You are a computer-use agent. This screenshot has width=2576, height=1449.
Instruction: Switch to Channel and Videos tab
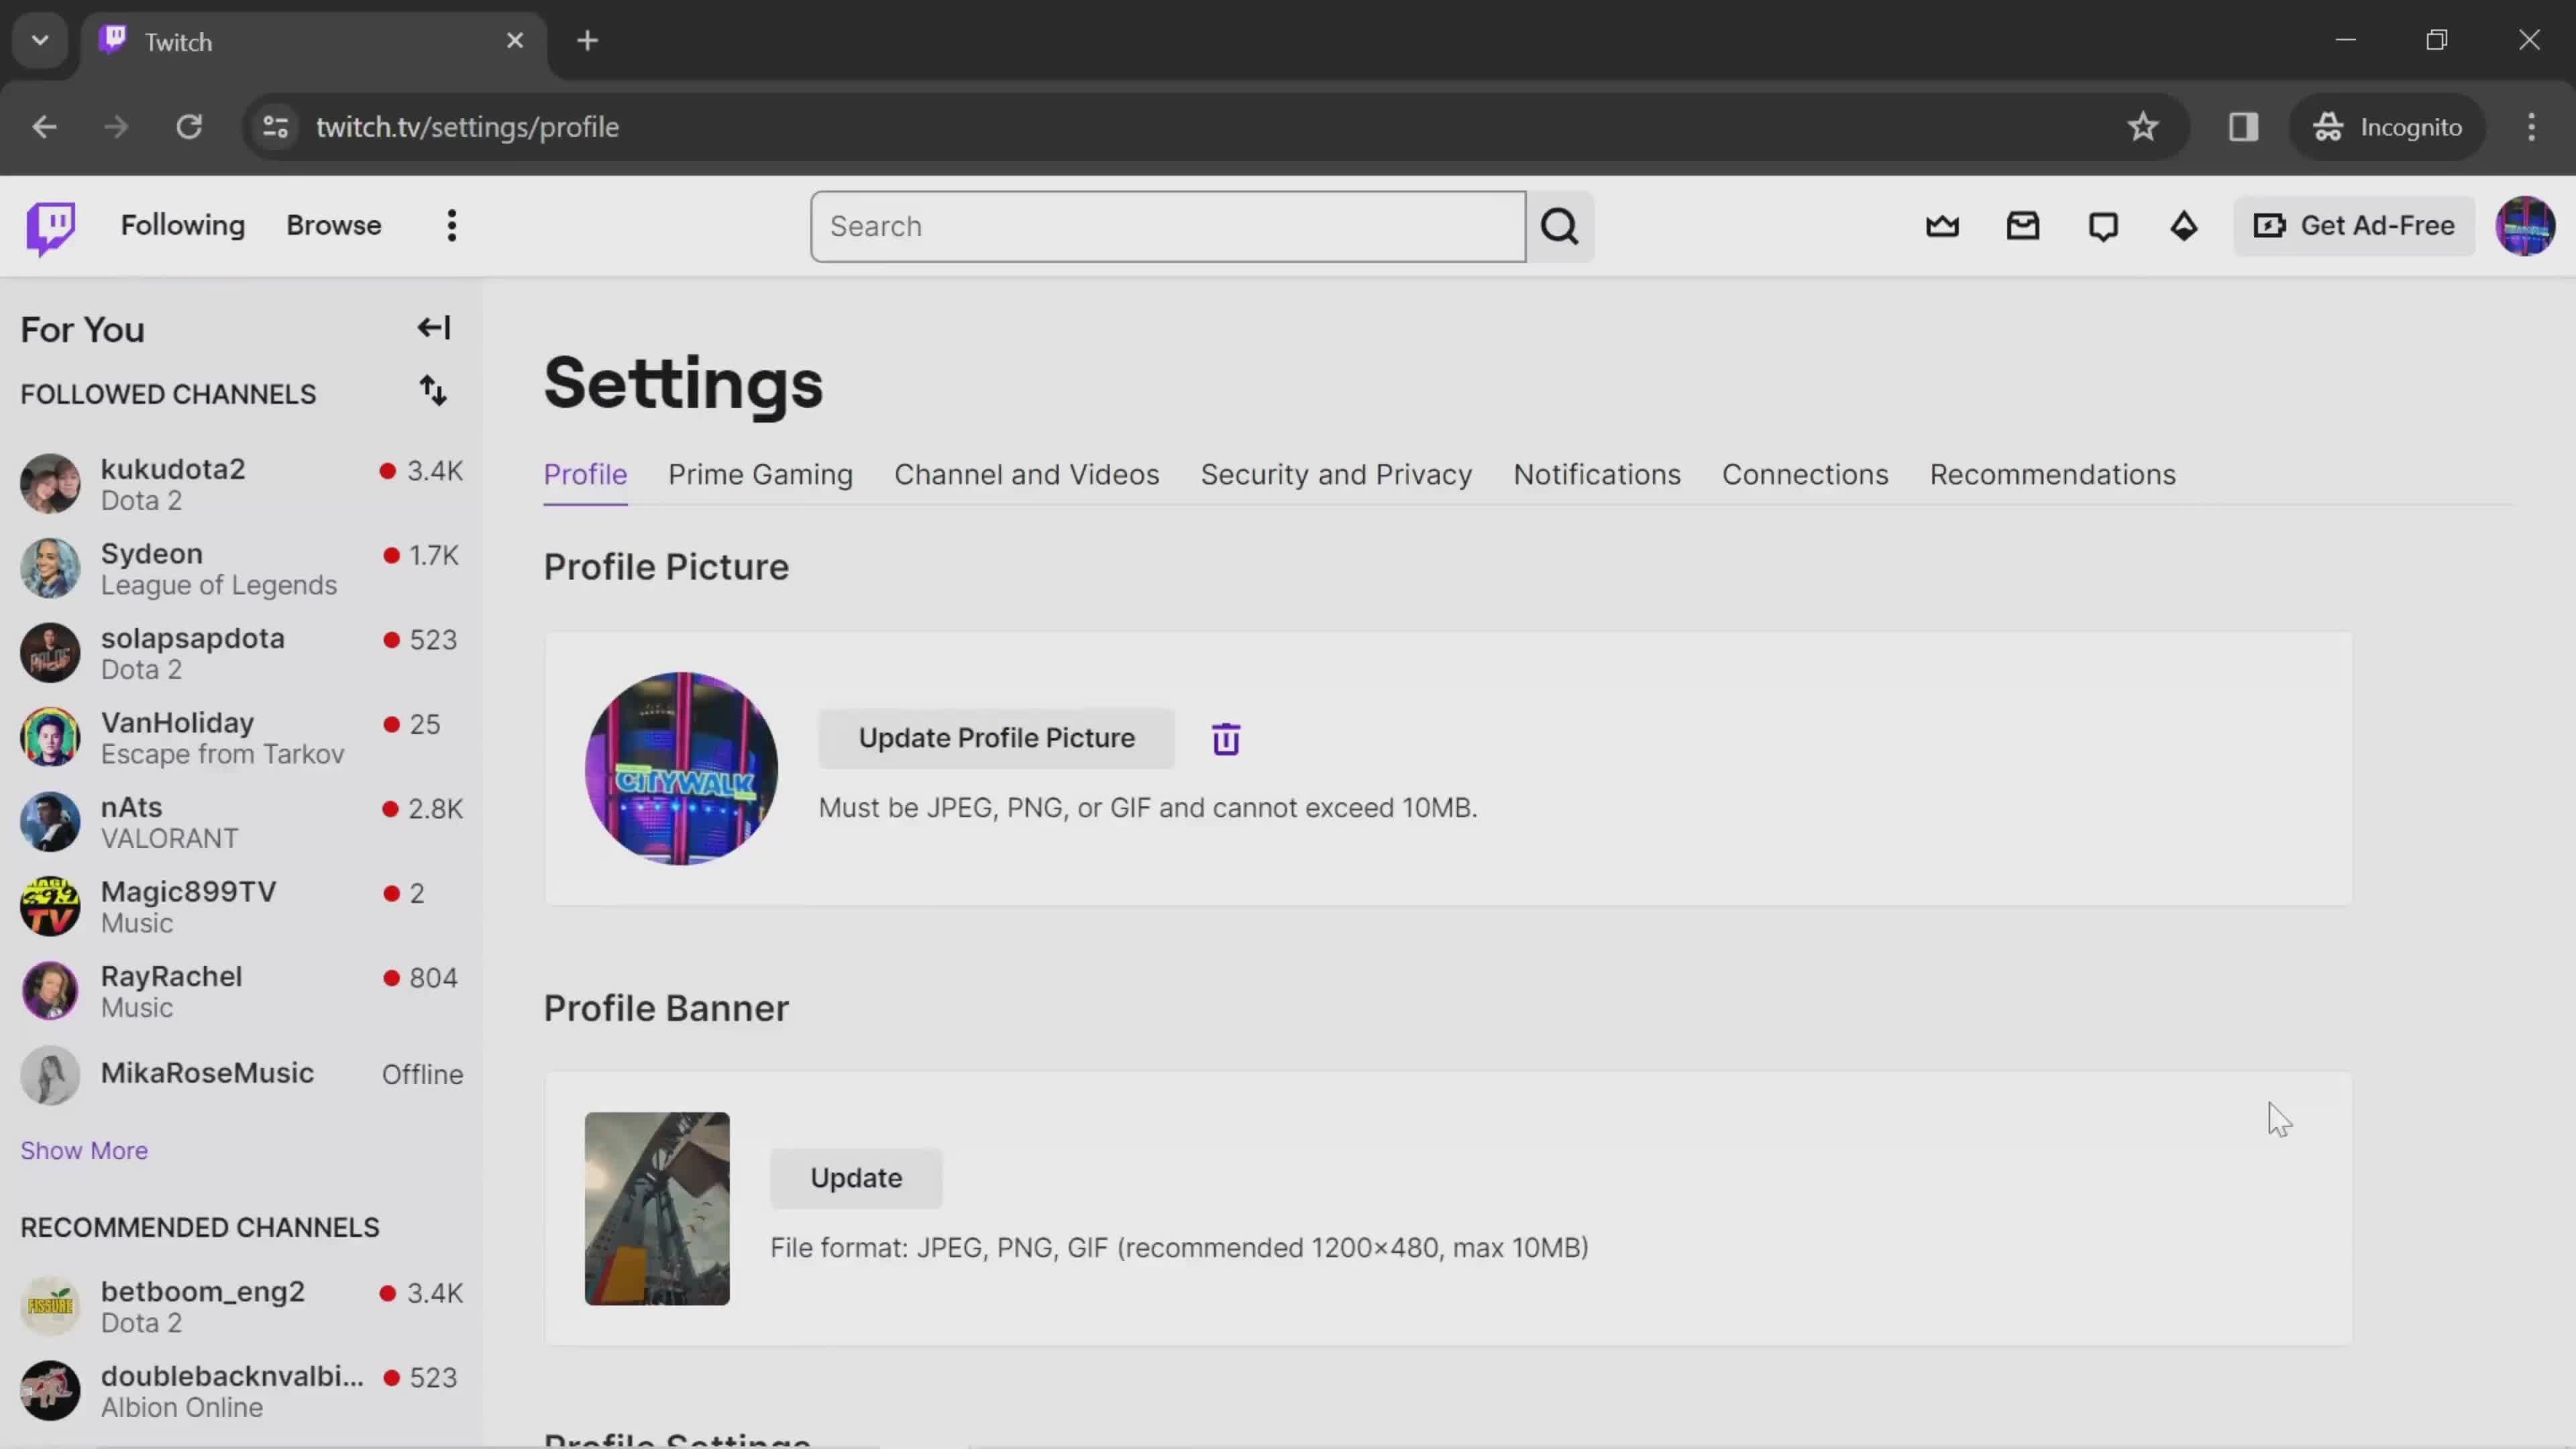pos(1026,475)
